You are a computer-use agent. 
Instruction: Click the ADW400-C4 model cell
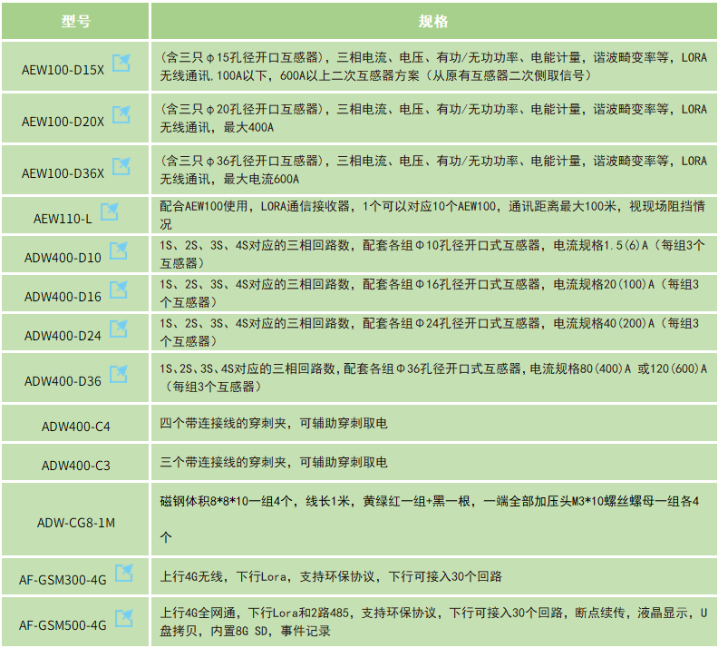75,426
